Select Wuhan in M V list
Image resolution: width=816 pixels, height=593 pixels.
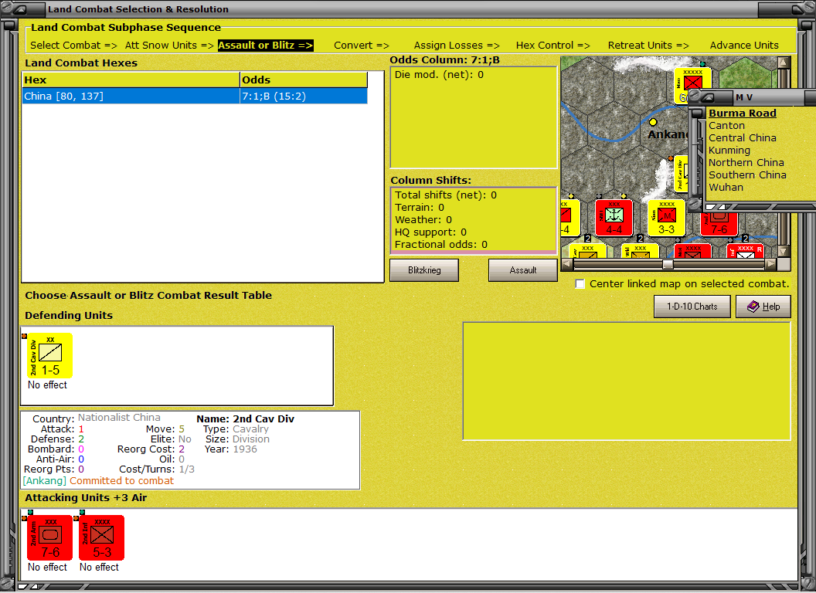tap(726, 188)
